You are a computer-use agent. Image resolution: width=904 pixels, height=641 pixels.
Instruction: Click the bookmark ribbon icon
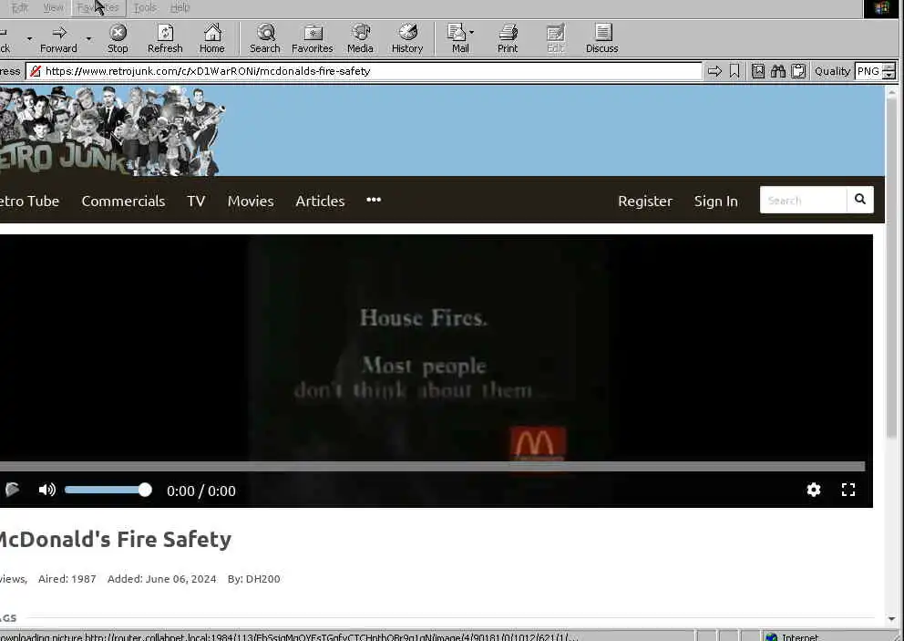pyautogui.click(x=734, y=71)
